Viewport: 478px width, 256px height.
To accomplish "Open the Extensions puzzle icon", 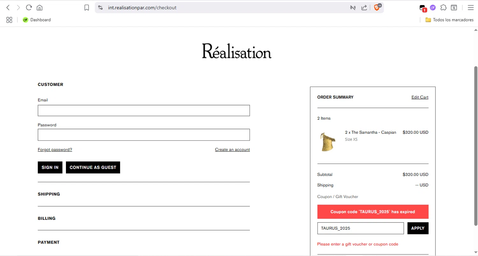I will [443, 8].
